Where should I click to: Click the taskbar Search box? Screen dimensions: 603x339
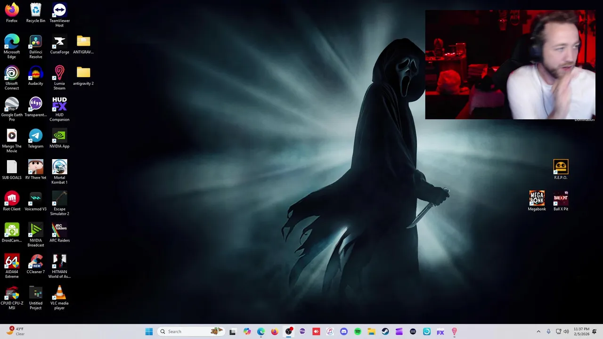point(191,331)
